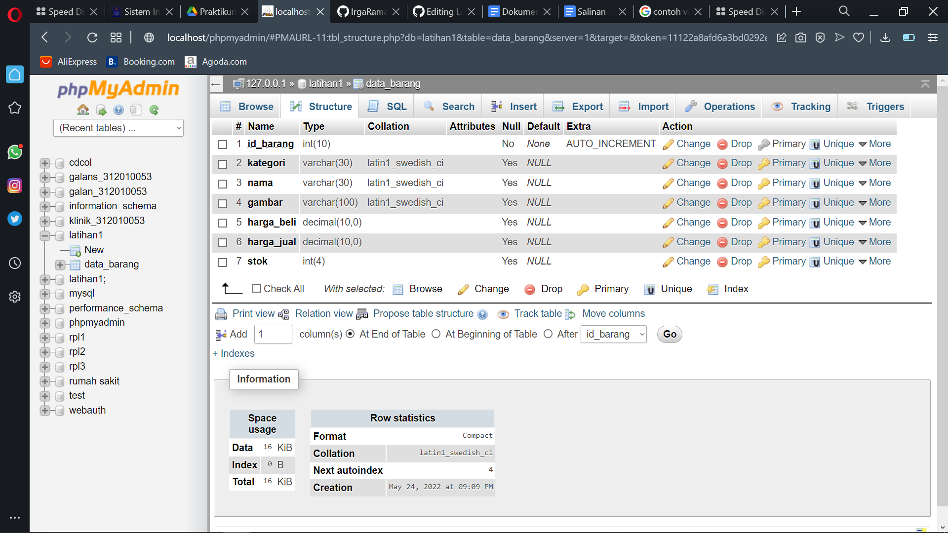The width and height of the screenshot is (948, 533).
Task: Click the phpMyAdmin home icon
Action: (x=82, y=110)
